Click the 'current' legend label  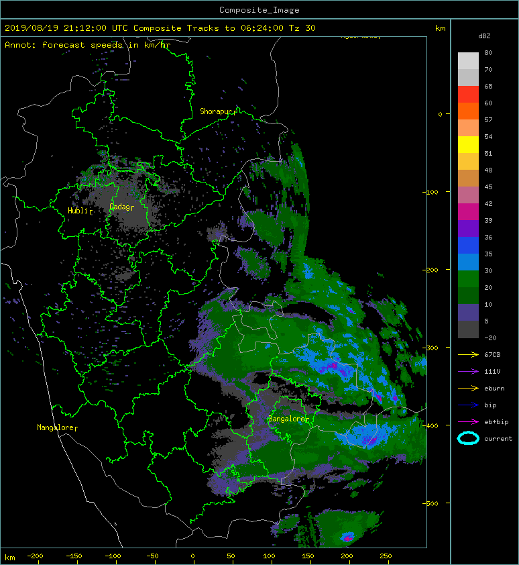[x=498, y=439]
